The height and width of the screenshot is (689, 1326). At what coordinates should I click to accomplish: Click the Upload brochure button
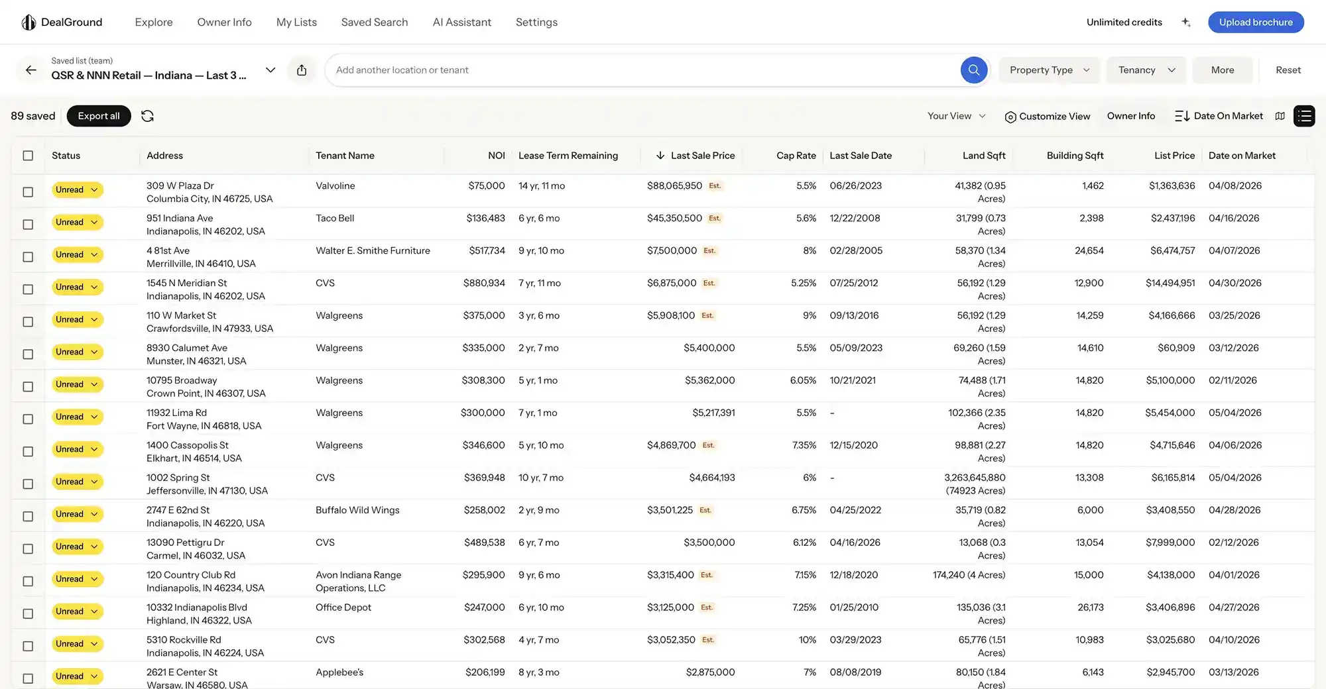point(1256,23)
